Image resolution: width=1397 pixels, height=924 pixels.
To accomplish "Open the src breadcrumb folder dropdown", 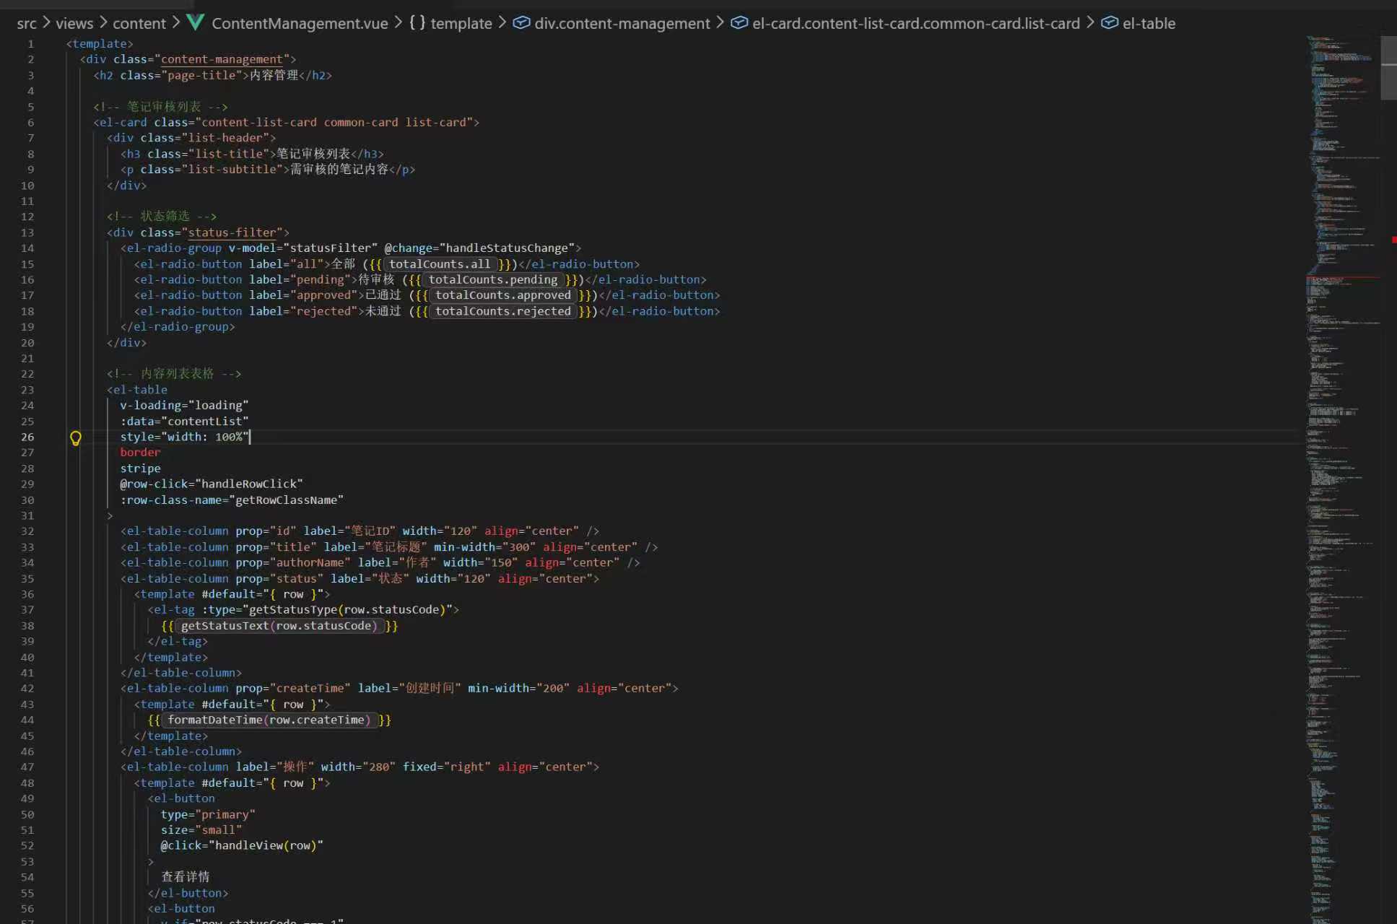I will point(27,23).
